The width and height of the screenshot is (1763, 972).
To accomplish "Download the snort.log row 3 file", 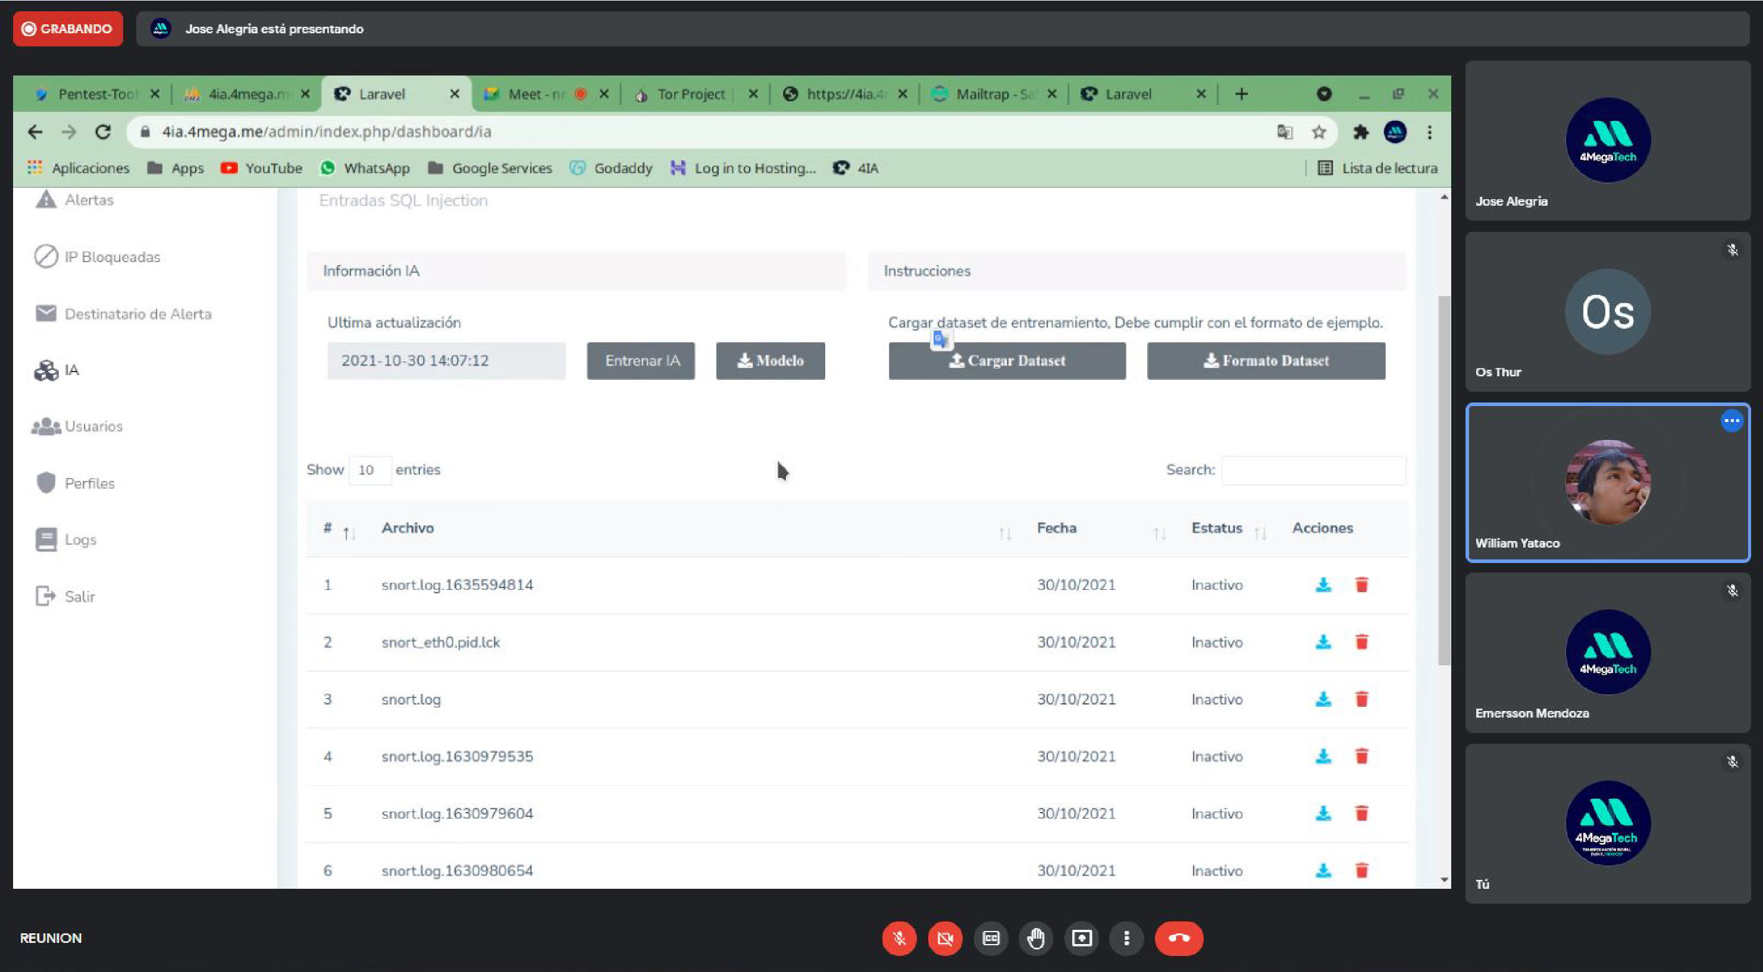I will (1323, 699).
